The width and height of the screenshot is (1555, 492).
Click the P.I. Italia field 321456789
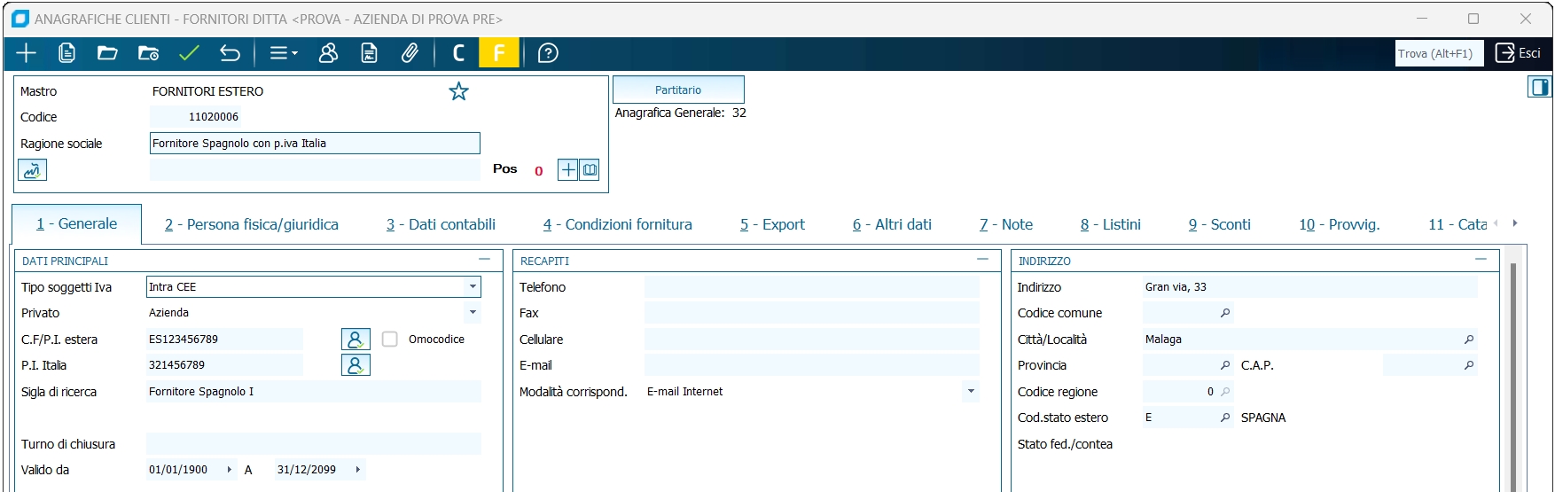[224, 364]
